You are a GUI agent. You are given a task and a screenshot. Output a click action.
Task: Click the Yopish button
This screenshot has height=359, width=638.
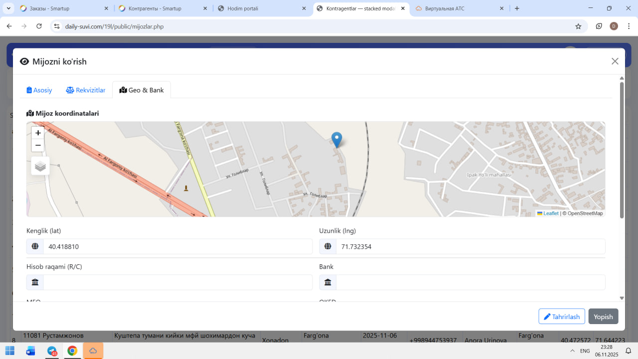coord(603,317)
